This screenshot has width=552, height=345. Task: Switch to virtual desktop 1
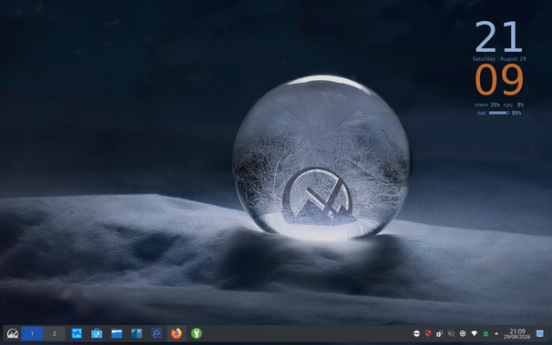point(32,333)
